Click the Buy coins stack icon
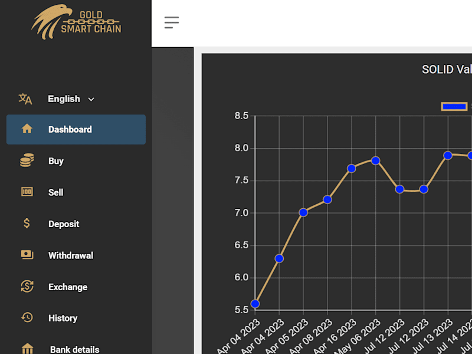 [27, 160]
